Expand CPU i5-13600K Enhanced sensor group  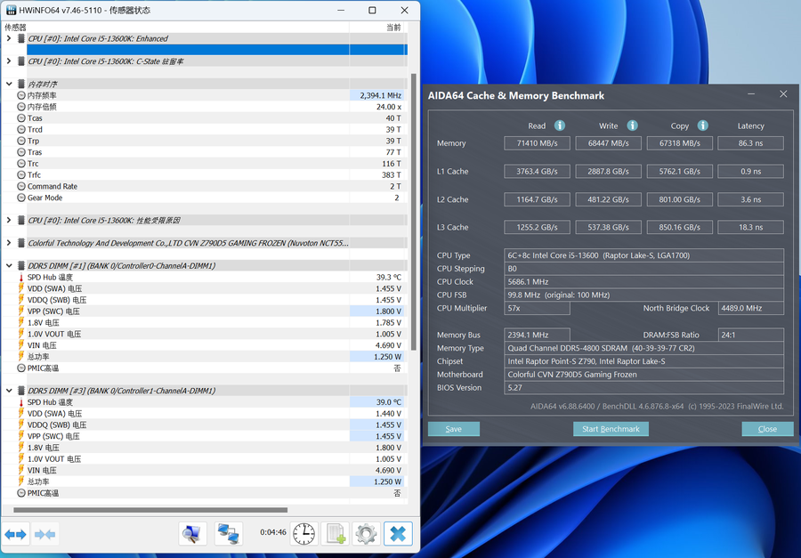[9, 38]
